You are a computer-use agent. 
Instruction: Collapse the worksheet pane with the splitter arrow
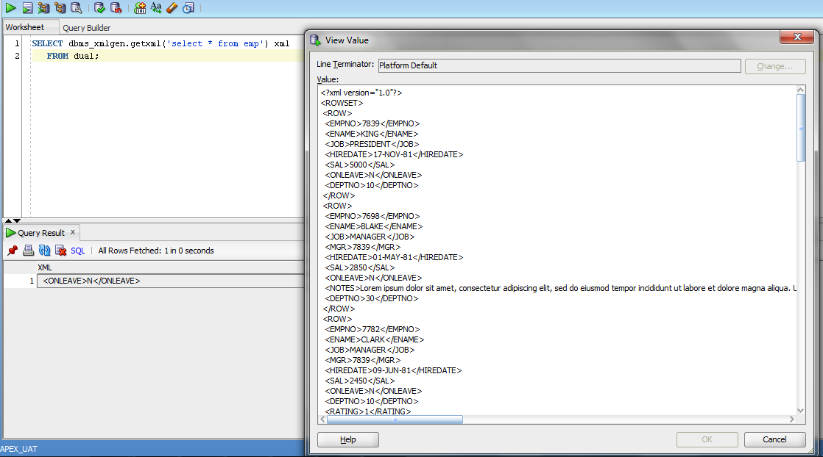(x=7, y=220)
